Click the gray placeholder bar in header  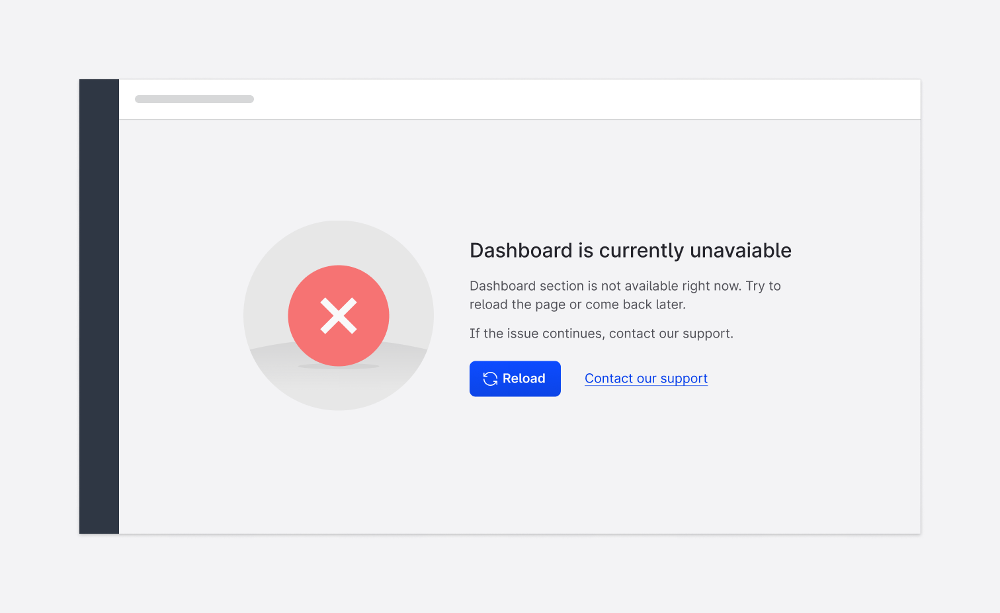(194, 99)
